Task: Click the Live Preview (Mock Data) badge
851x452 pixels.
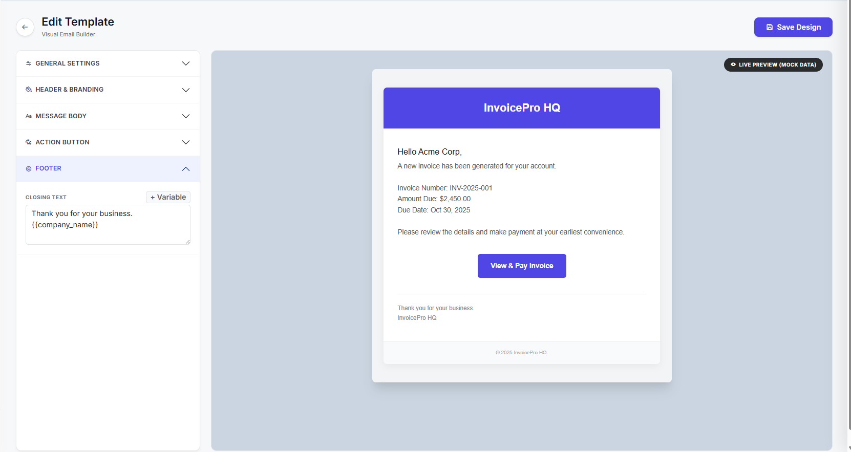Action: [773, 64]
